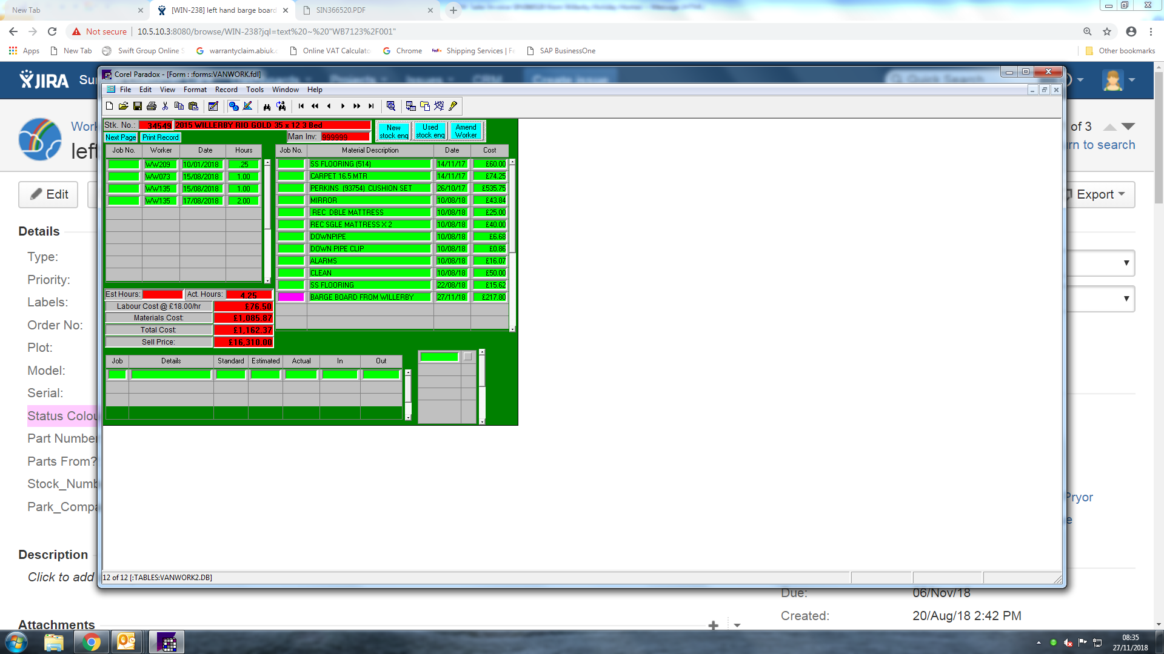Click the Save disk icon
1164x654 pixels.
click(138, 106)
